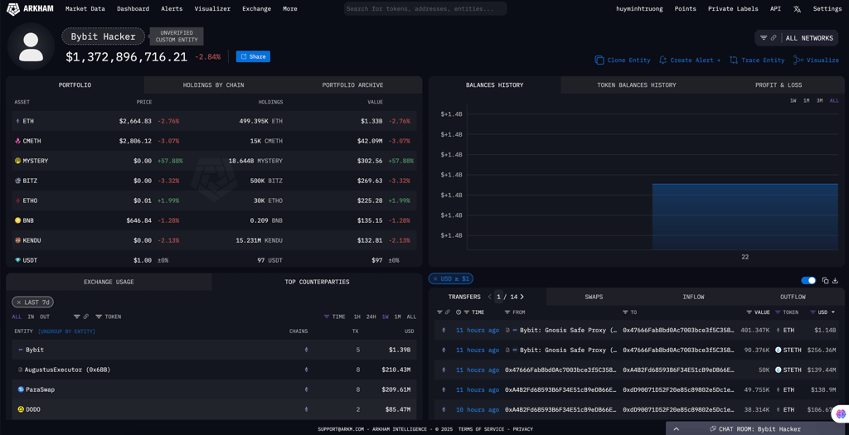This screenshot has height=435, width=849.
Task: Click the profile avatar of Bybit Hacker
Action: pos(31,46)
